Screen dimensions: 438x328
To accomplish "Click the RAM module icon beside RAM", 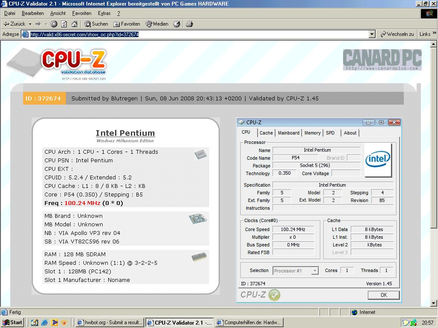I will pos(199,257).
